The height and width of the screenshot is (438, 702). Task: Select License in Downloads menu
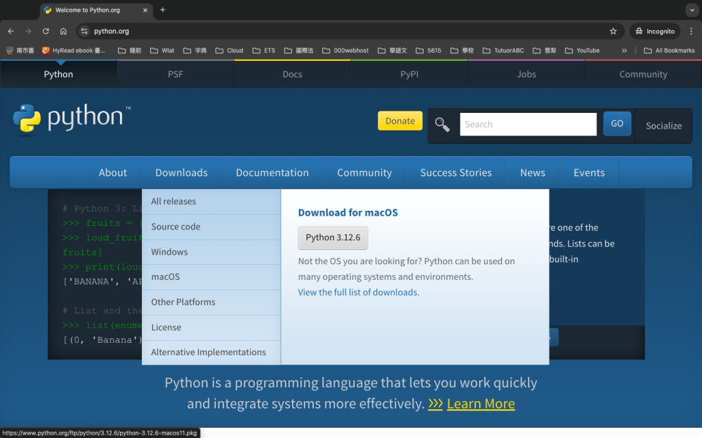pos(211,328)
